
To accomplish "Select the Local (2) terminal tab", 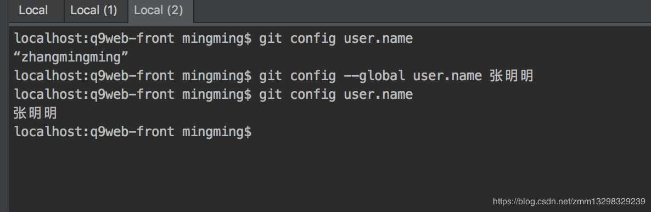I will point(159,10).
